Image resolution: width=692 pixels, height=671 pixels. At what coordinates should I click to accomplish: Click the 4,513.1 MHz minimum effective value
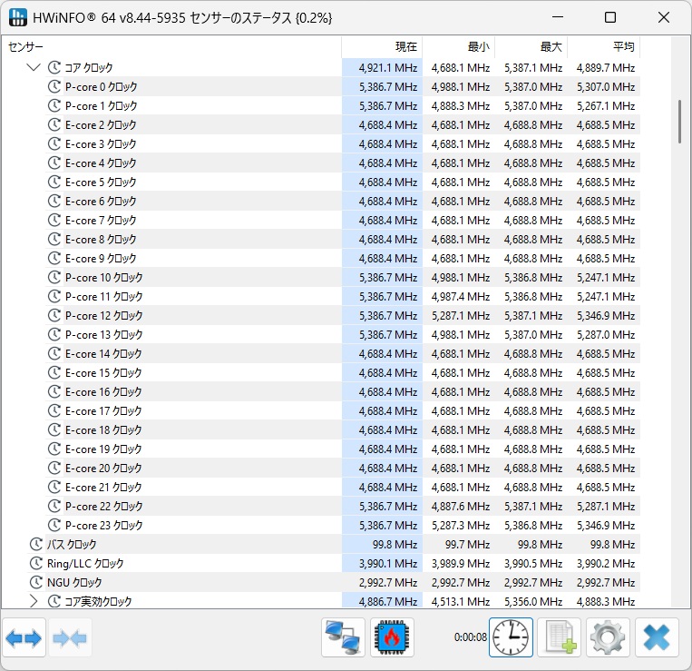[461, 601]
